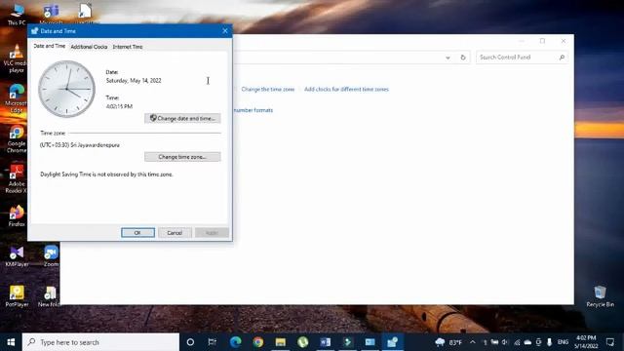624x351 pixels.
Task: Open Add clocks for different time zones link
Action: pyautogui.click(x=346, y=89)
